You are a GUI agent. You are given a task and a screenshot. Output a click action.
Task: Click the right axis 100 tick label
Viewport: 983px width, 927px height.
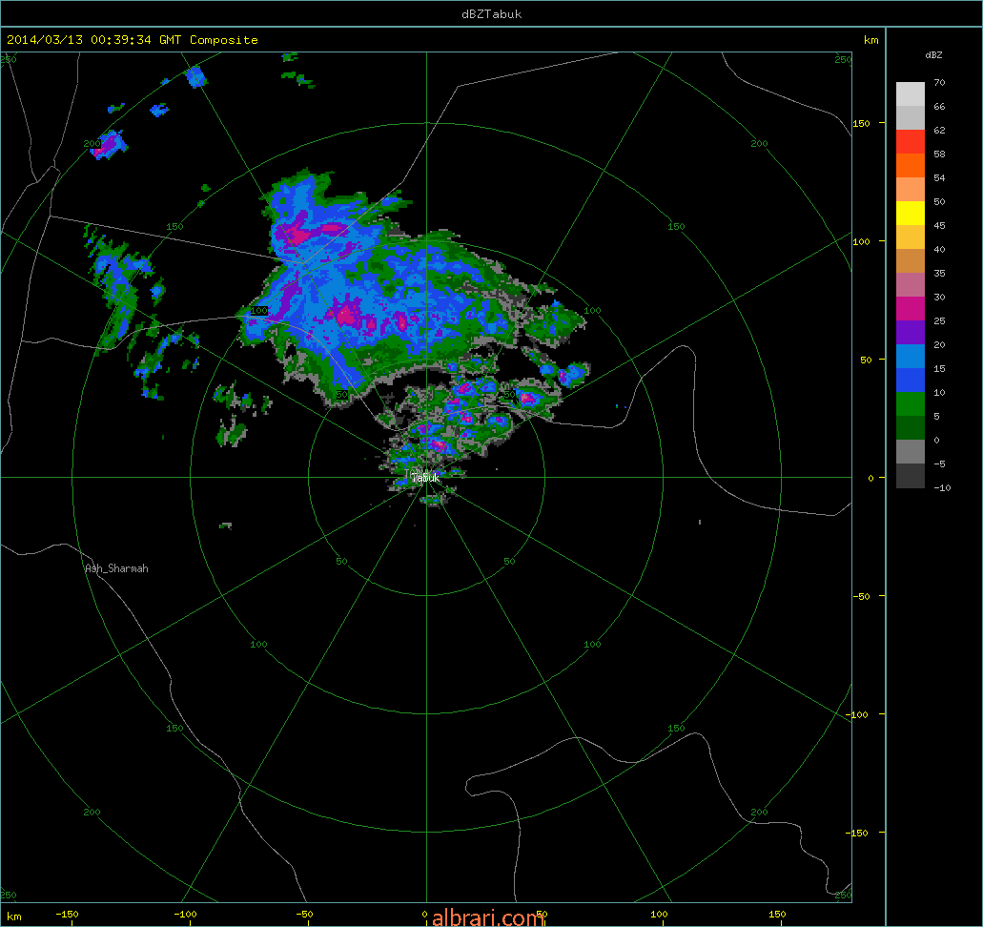tap(861, 241)
